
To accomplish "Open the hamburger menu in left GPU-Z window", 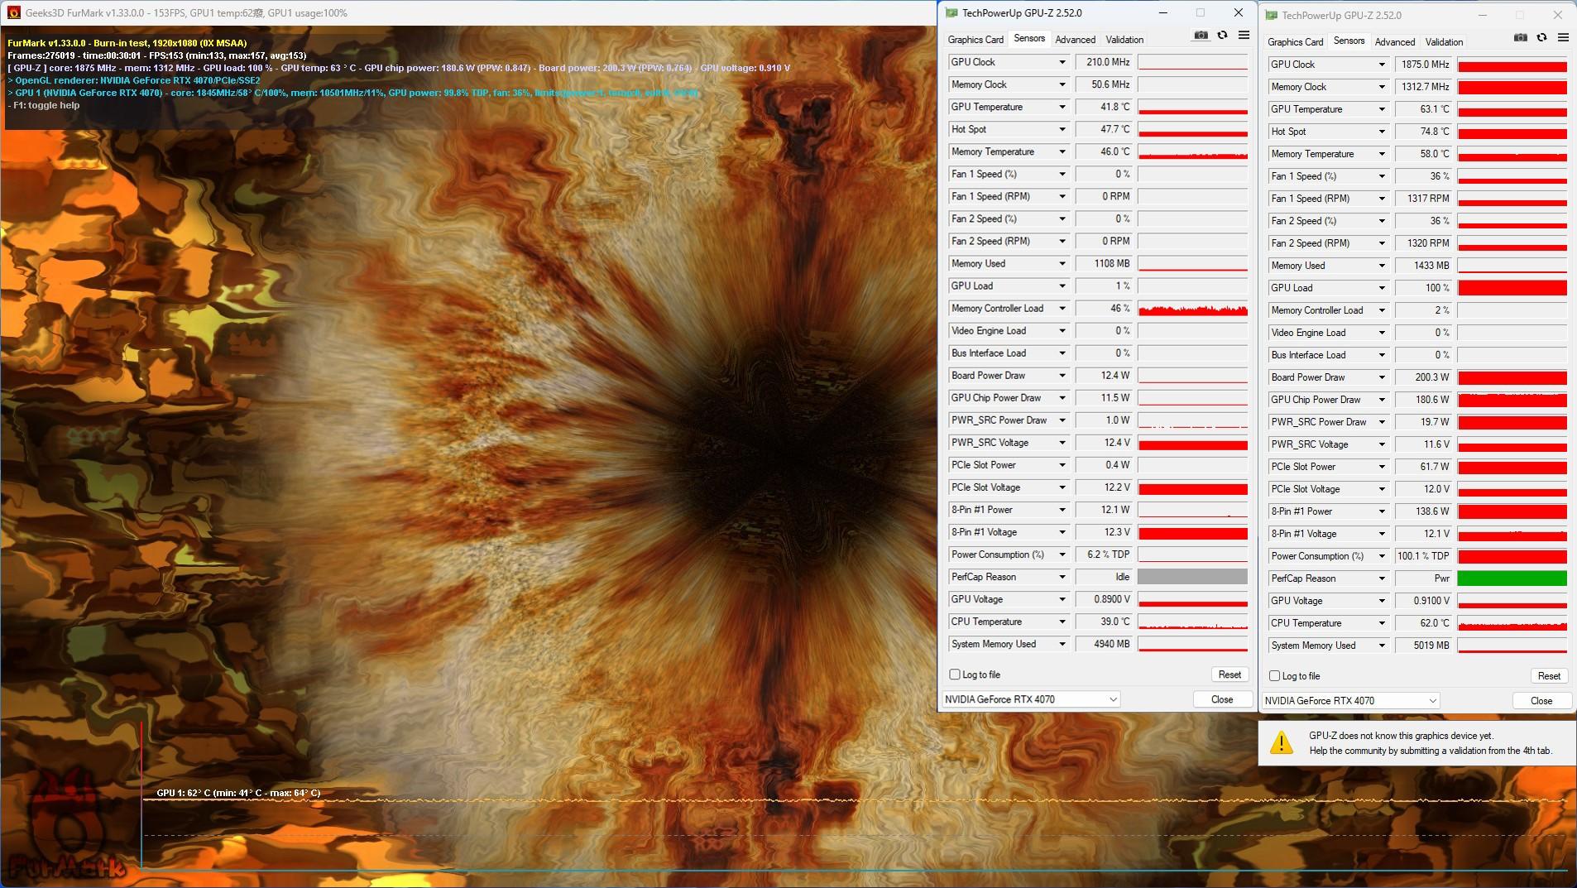I will pyautogui.click(x=1244, y=36).
